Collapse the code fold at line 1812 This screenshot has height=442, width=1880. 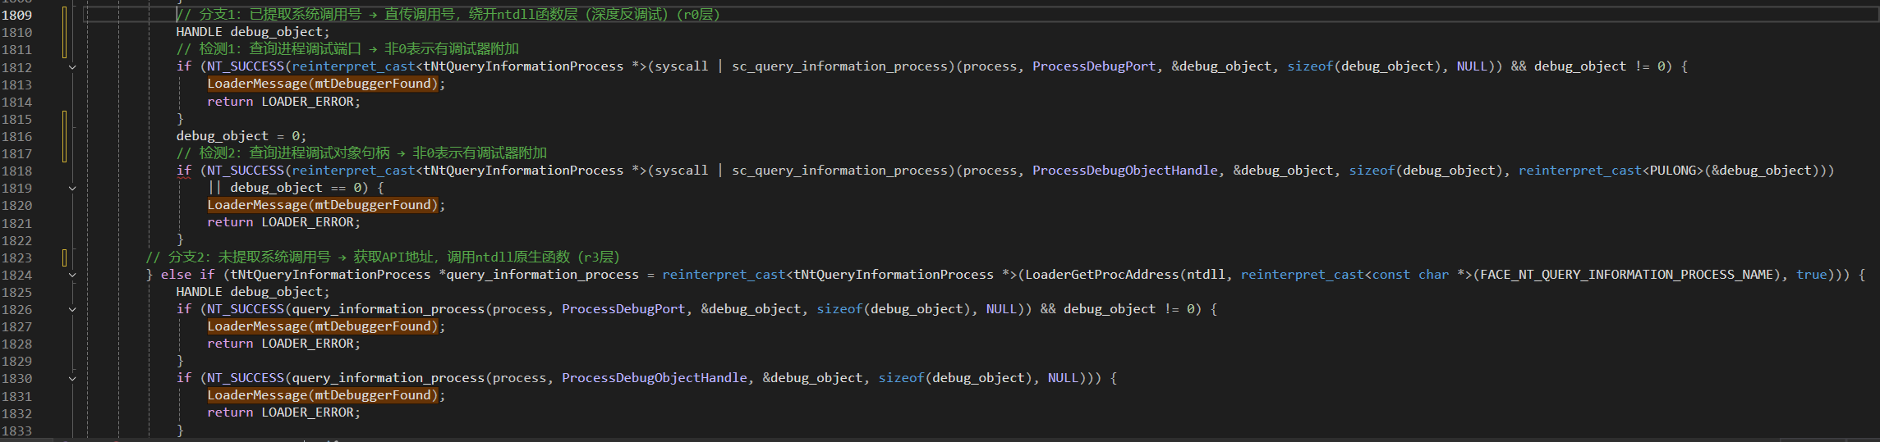tap(72, 67)
